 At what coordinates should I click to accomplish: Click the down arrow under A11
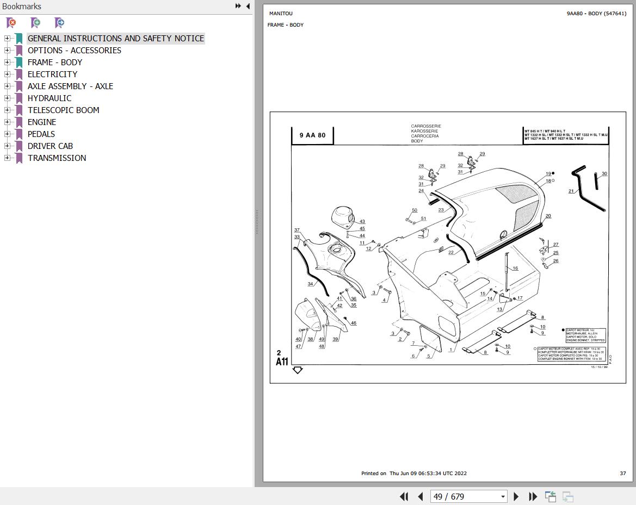point(297,370)
